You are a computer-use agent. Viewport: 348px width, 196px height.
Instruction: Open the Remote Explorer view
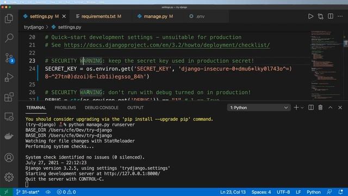tap(9, 117)
